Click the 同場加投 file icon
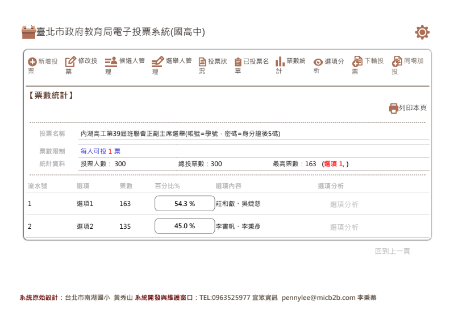 (x=397, y=61)
